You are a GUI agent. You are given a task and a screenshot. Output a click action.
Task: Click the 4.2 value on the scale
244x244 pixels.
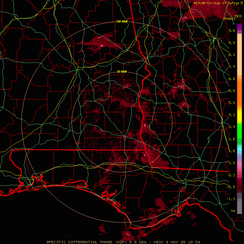tap(232, 115)
